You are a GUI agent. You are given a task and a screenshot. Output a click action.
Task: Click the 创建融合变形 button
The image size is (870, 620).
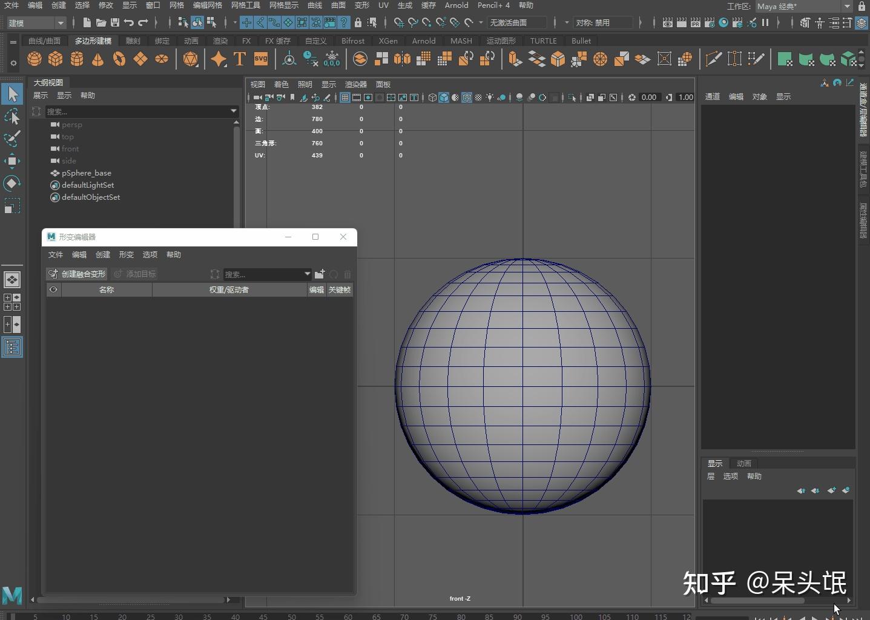pyautogui.click(x=77, y=274)
